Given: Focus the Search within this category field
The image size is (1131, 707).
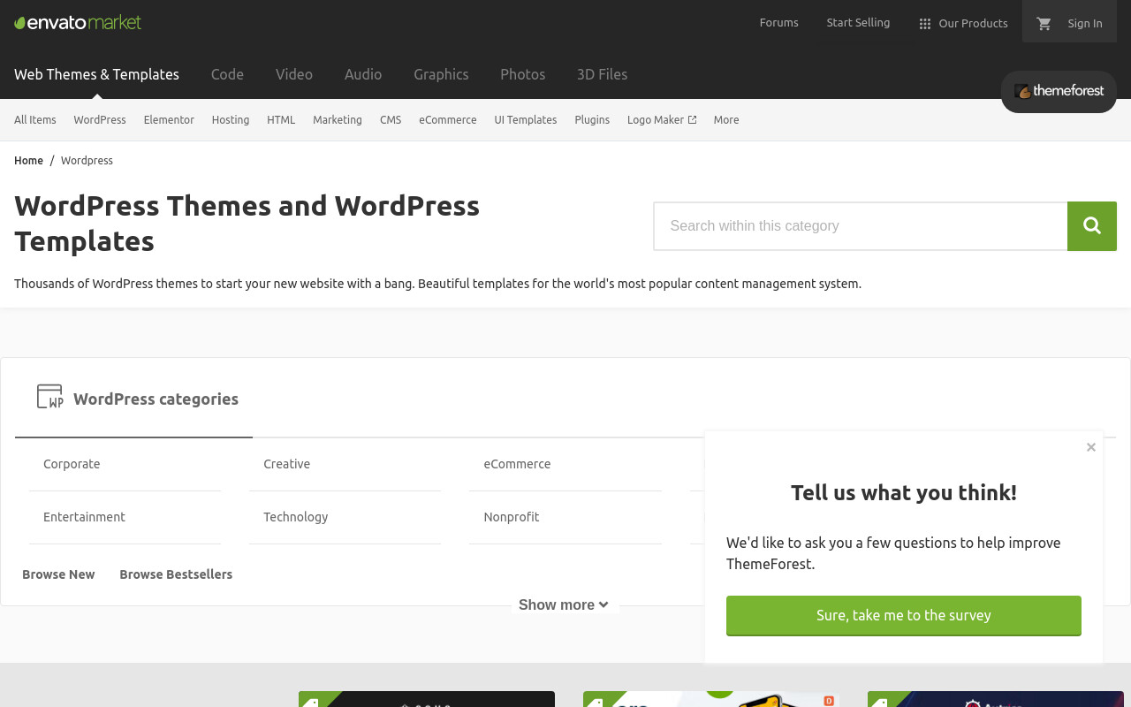Looking at the screenshot, I should pyautogui.click(x=861, y=226).
